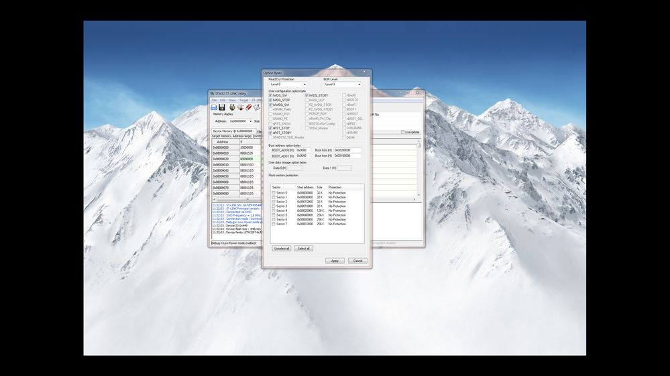
Task: Open the BOR Level dropdown
Action: click(x=342, y=84)
